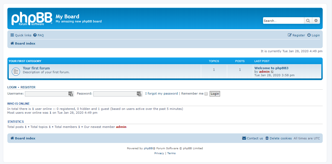Viewport: 332px width, 164px height.
Task: Expand the Quick links dropdown menu
Action: (x=21, y=35)
